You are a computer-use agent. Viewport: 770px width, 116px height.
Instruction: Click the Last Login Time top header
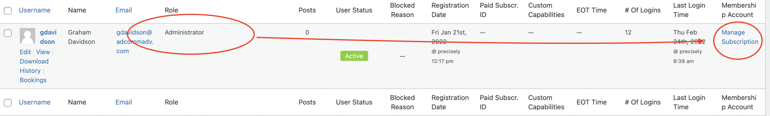click(x=689, y=10)
